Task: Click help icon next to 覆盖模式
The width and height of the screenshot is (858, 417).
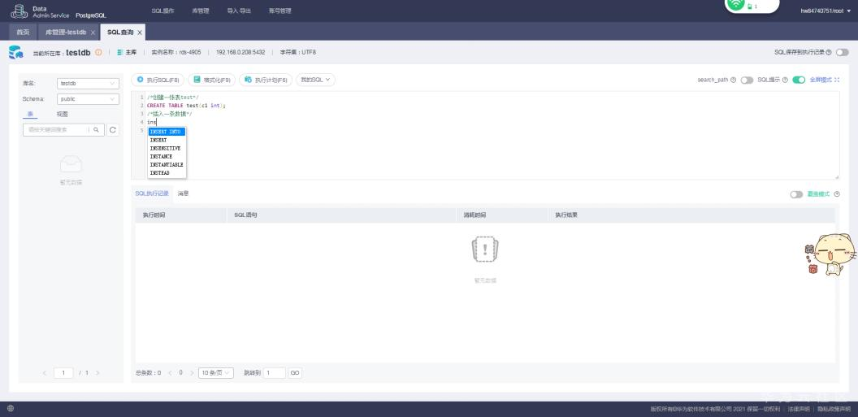Action: click(837, 194)
